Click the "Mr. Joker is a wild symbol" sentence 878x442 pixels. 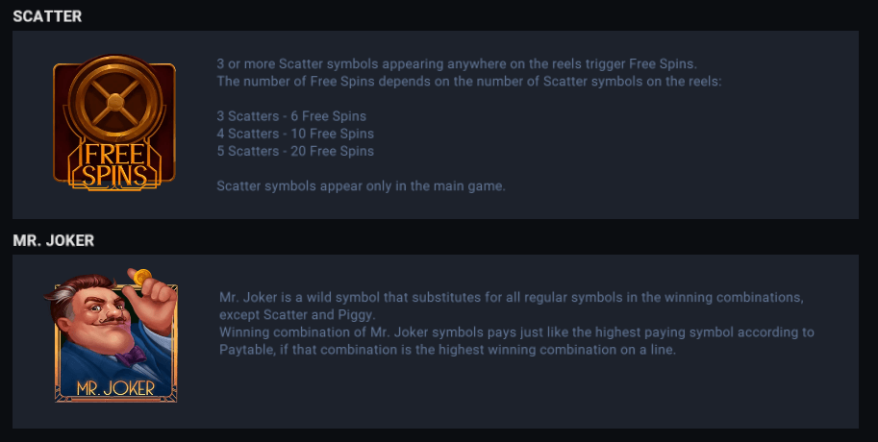click(511, 297)
